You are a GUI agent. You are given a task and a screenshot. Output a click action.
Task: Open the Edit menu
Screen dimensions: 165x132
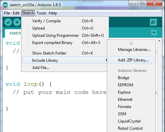click(x=16, y=13)
